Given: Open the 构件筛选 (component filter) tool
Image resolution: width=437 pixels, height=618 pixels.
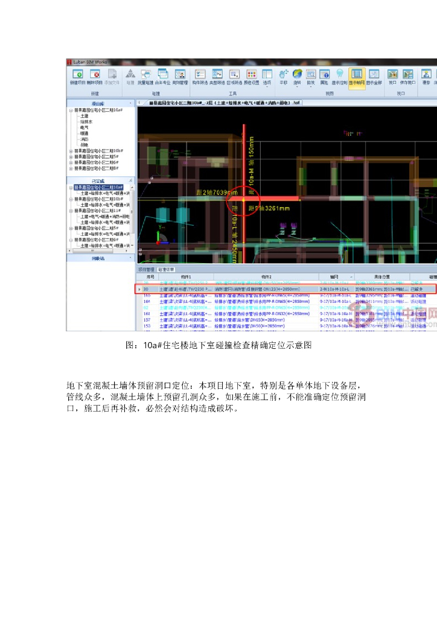Looking at the screenshot, I should point(200,77).
